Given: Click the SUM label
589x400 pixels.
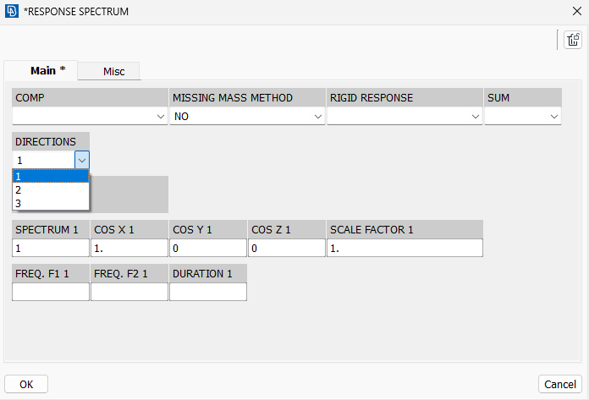Looking at the screenshot, I should tap(498, 98).
